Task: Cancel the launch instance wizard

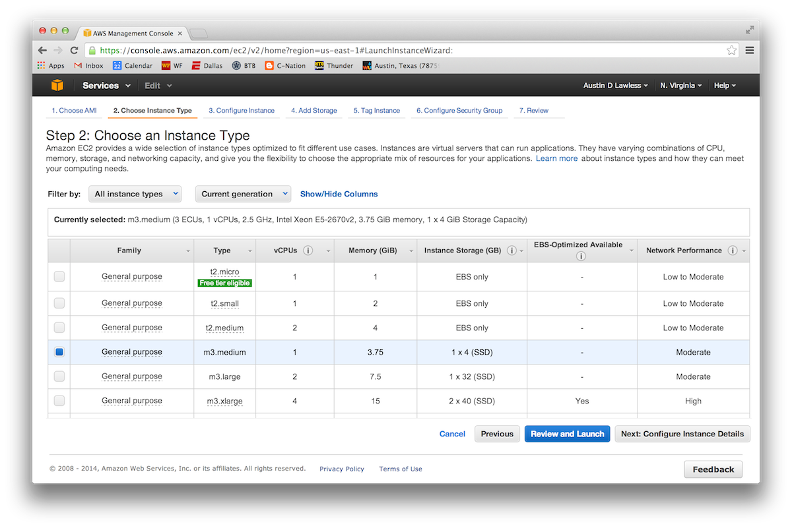Action: [452, 434]
